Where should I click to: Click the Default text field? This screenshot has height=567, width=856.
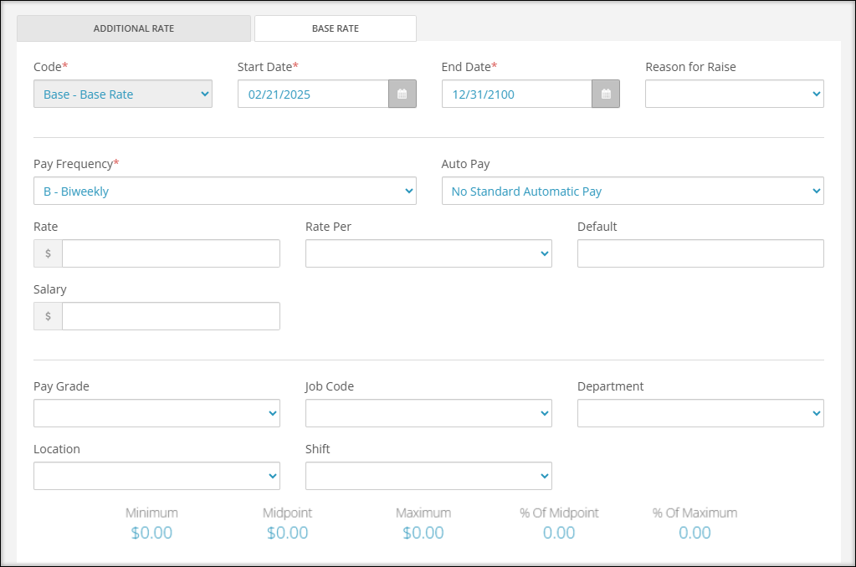tap(700, 253)
